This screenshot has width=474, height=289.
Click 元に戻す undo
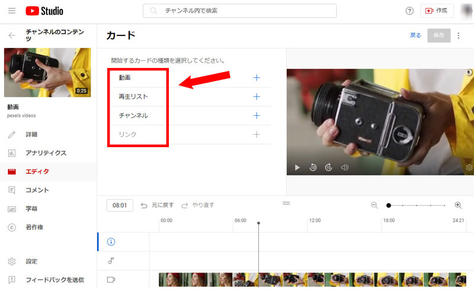157,206
